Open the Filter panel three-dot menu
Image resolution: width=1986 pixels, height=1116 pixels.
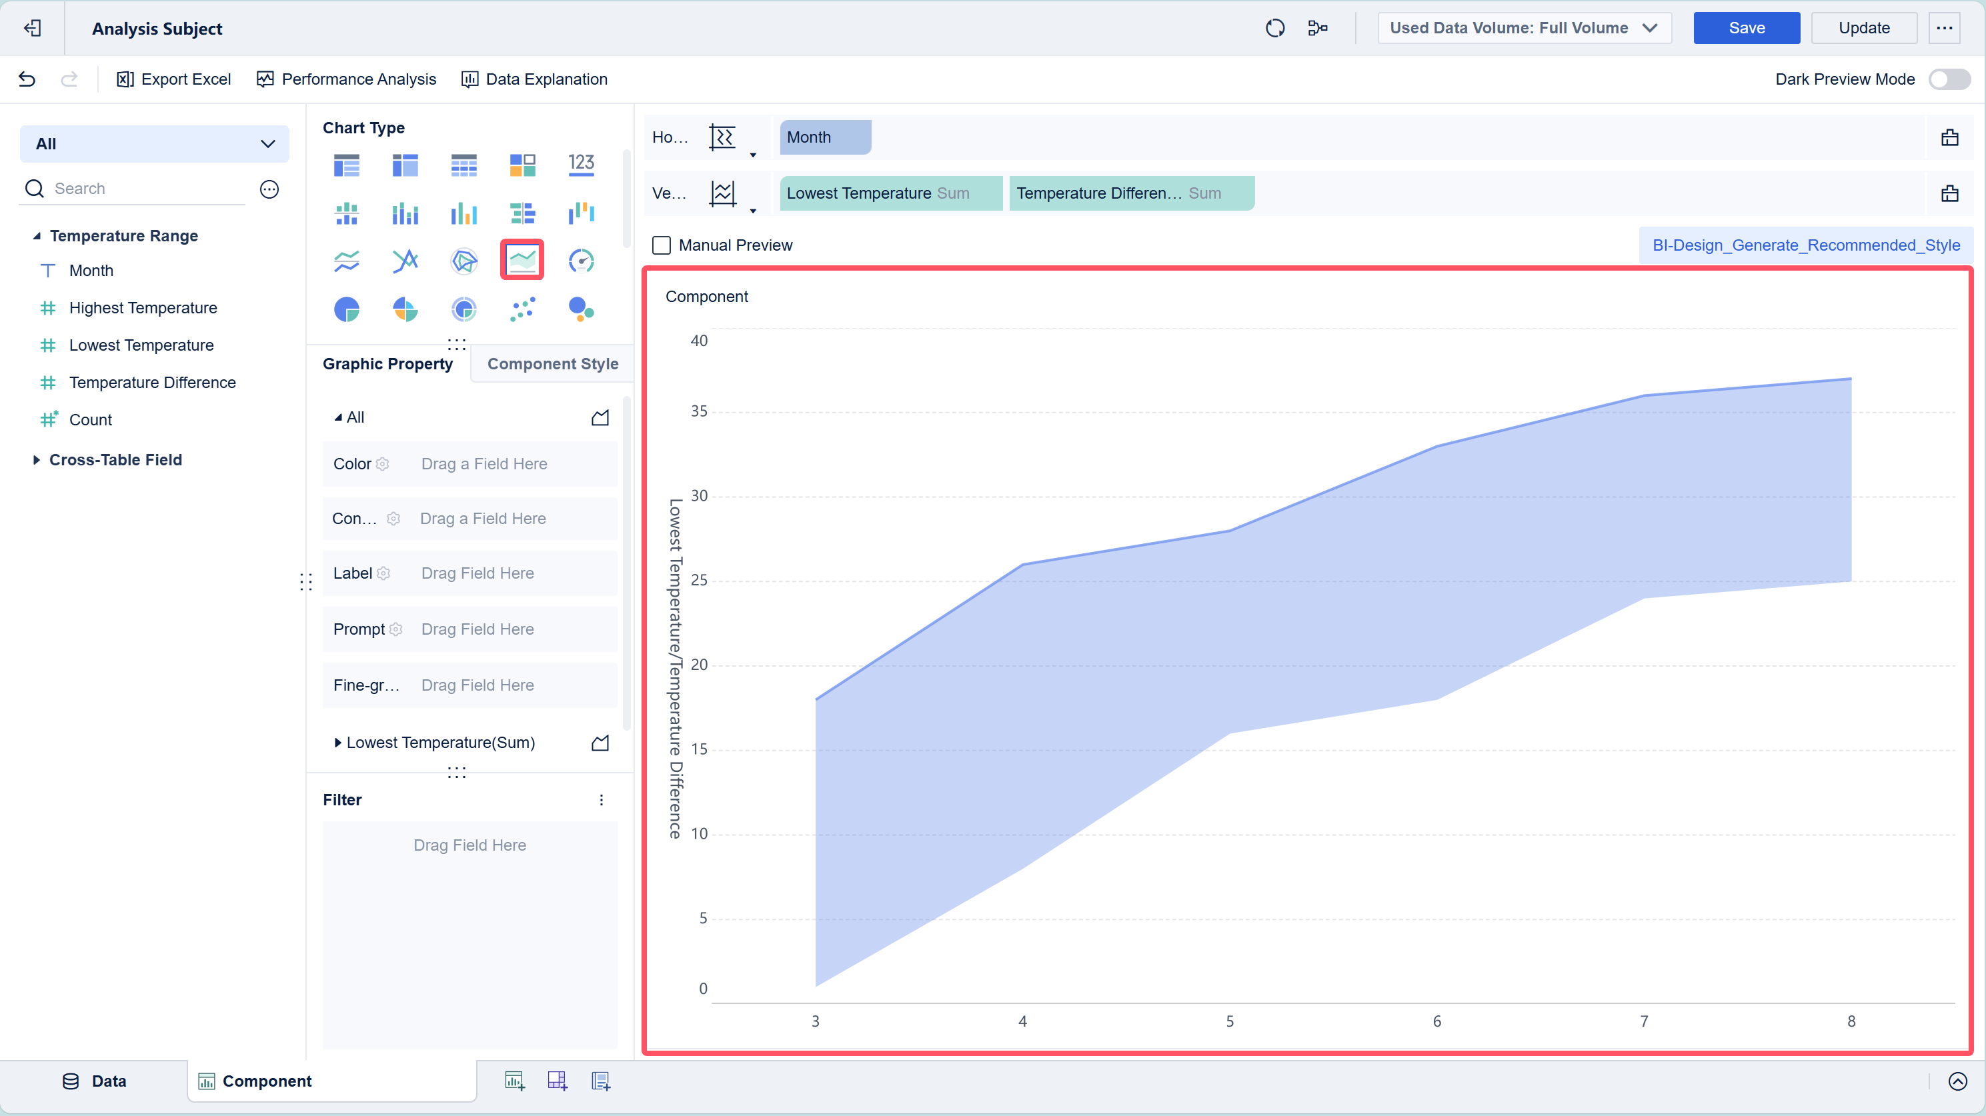(602, 800)
